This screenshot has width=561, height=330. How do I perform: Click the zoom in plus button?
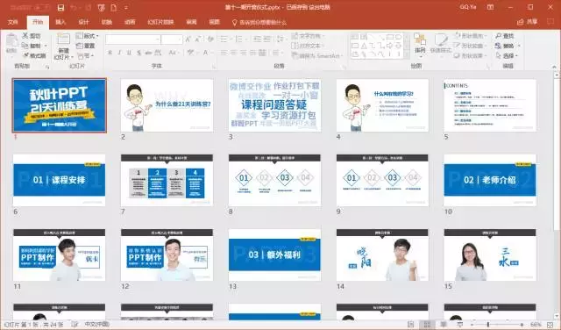click(x=522, y=325)
